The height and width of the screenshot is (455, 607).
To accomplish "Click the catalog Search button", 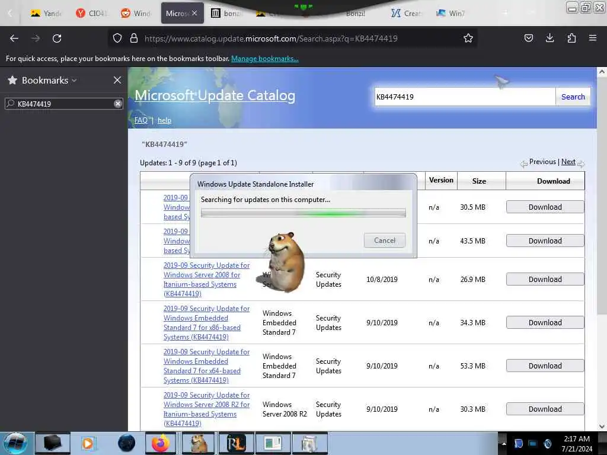I will click(573, 97).
